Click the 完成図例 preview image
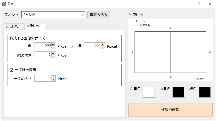The width and height of the screenshot is (216, 121). coord(170,50)
